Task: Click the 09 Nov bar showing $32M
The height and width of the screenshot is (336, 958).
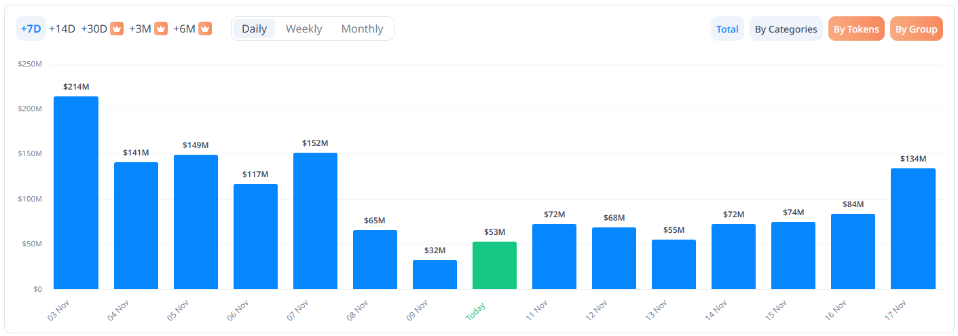Action: (x=435, y=275)
